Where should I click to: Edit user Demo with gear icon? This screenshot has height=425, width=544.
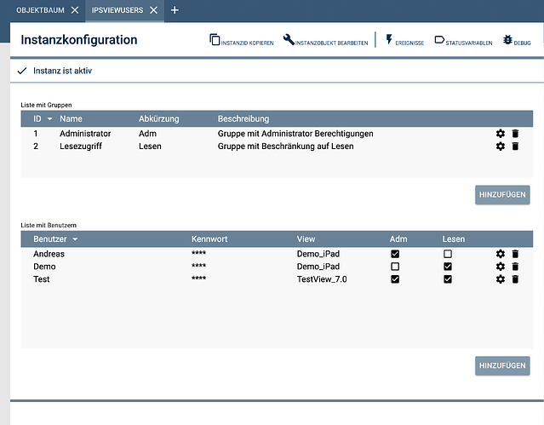tap(501, 267)
